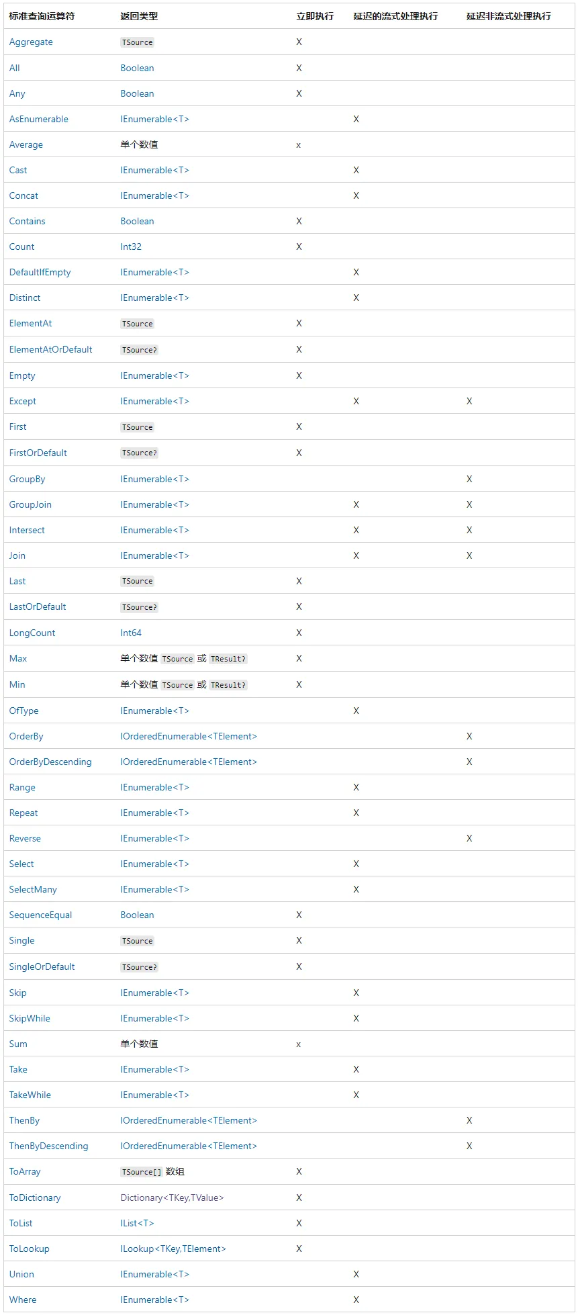Image resolution: width=578 pixels, height=1315 pixels.
Task: Follow the ThenByDescending link
Action: [48, 1146]
